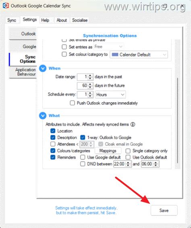This screenshot has width=191, height=228.
Task: Enable Set entries as checkbox
Action: [64, 47]
